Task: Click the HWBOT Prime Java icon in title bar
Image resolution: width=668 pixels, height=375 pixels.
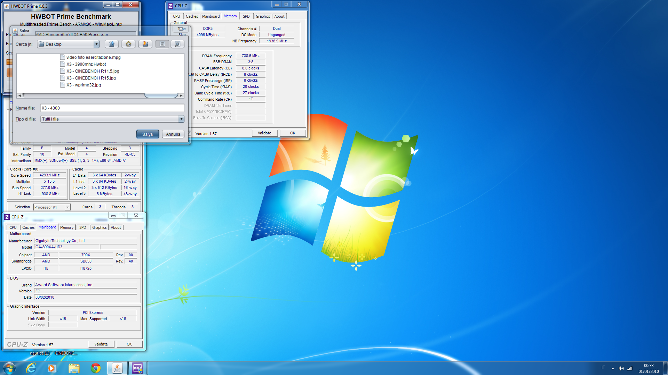Action: [7, 6]
